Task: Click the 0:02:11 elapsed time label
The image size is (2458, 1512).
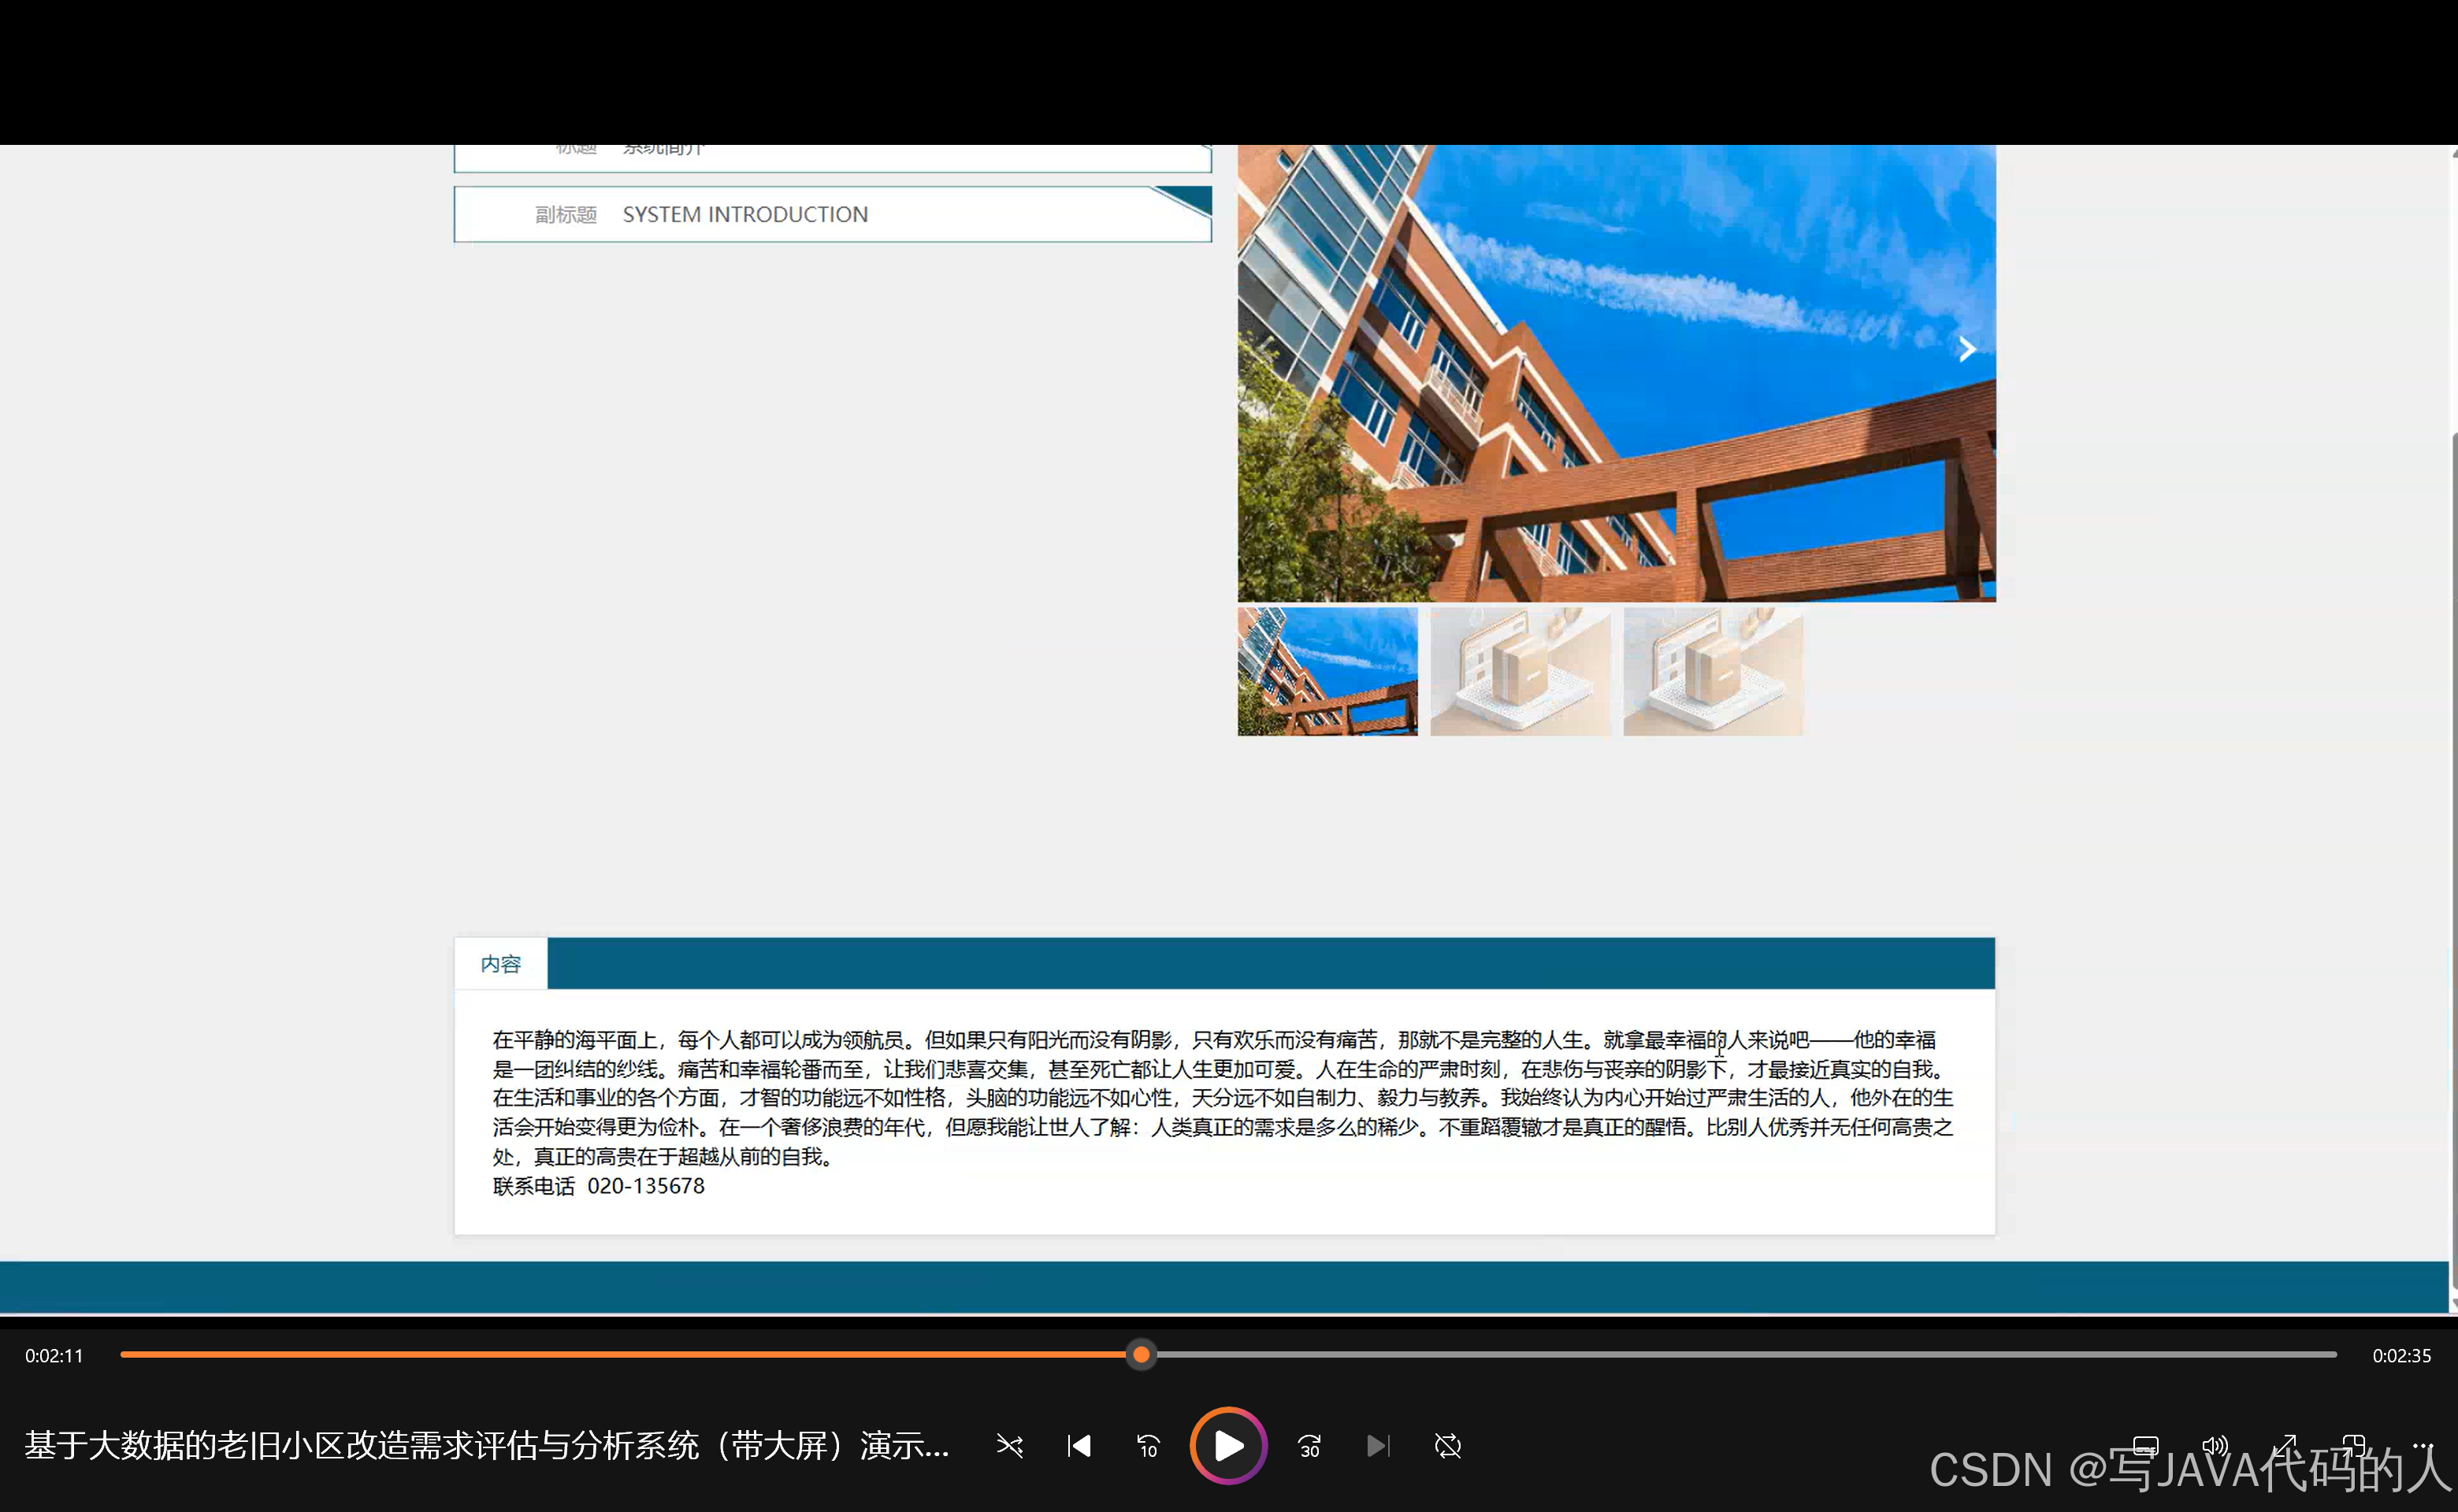Action: point(54,1356)
